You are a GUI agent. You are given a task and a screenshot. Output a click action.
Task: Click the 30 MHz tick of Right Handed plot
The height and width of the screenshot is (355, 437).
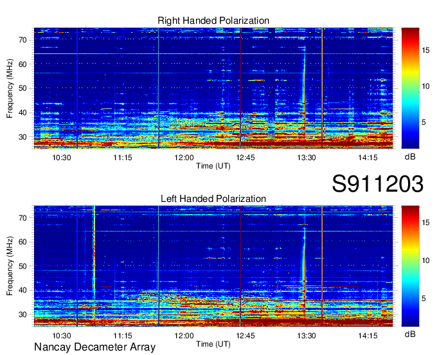23,137
